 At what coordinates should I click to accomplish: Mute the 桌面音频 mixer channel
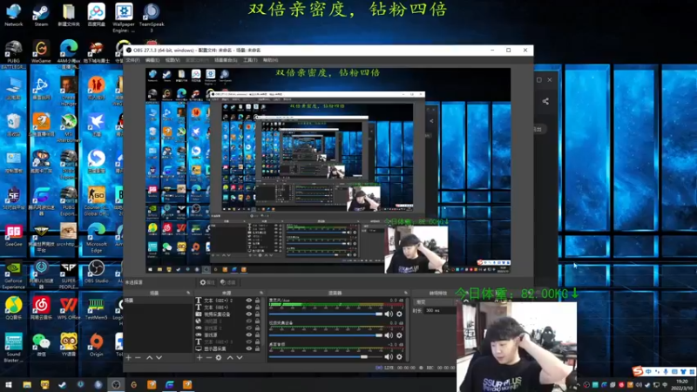click(389, 356)
